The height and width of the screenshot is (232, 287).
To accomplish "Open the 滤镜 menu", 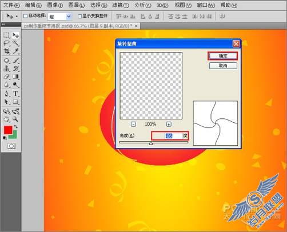I will pyautogui.click(x=121, y=5).
